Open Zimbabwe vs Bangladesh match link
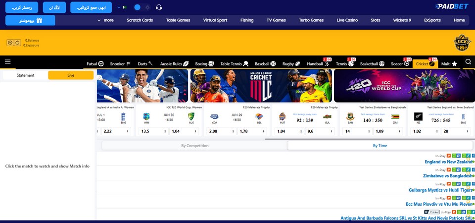The image size is (475, 223). pyautogui.click(x=447, y=175)
